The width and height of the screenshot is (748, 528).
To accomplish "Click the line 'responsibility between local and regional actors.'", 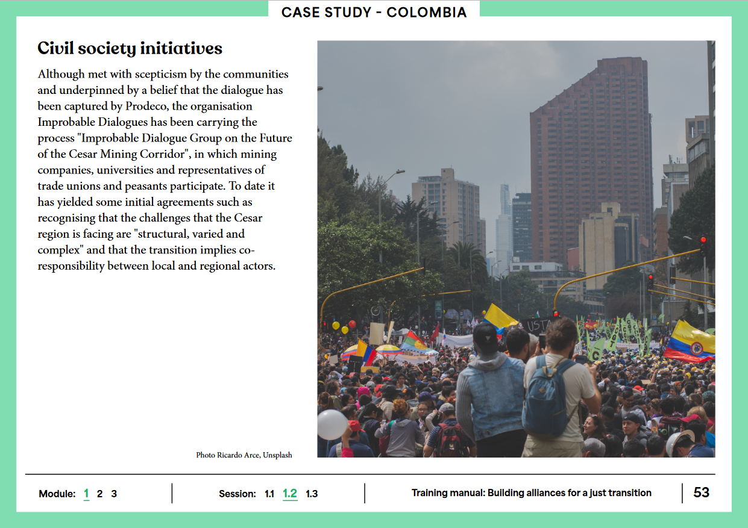I will pos(157,266).
